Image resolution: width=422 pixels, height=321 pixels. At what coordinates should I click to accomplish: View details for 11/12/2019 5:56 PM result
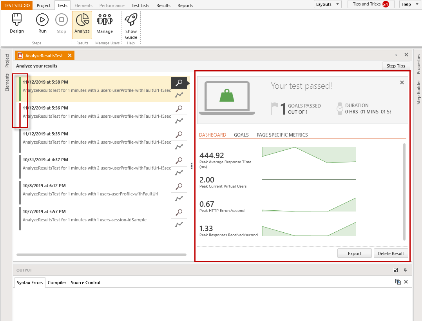pyautogui.click(x=179, y=109)
